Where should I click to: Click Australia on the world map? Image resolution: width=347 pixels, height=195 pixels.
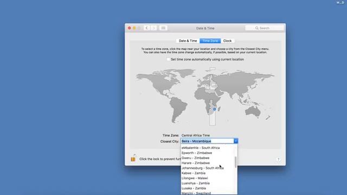(x=253, y=112)
